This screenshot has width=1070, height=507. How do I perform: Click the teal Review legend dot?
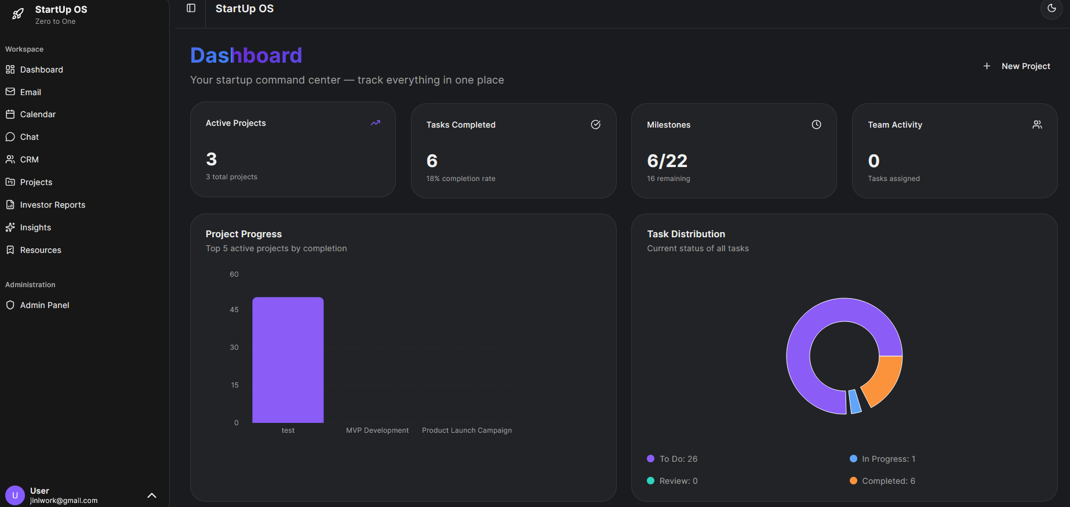pyautogui.click(x=650, y=481)
